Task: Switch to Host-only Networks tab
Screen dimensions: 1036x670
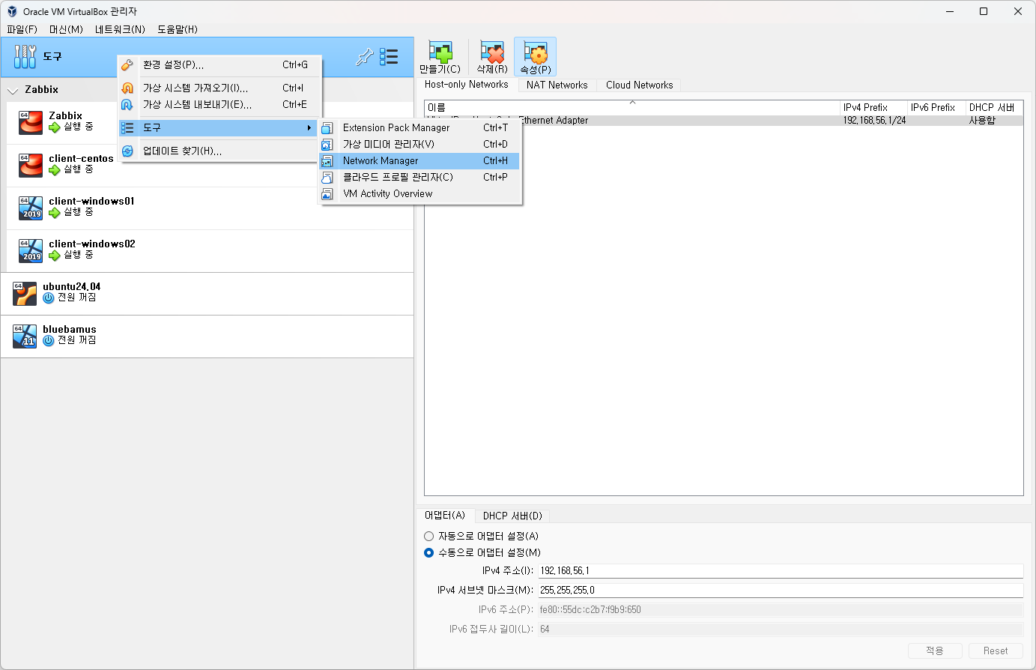Action: 466,85
